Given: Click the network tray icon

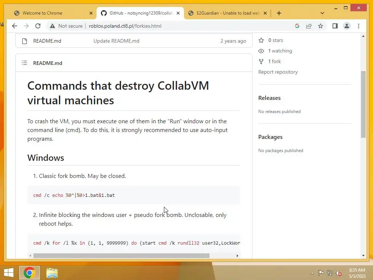Looking at the screenshot, I should tap(330, 273).
